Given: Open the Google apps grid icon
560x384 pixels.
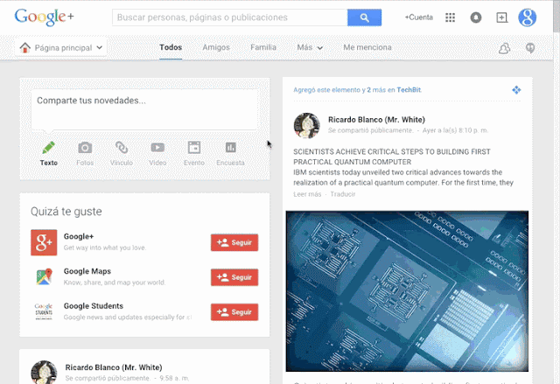Looking at the screenshot, I should [x=450, y=17].
